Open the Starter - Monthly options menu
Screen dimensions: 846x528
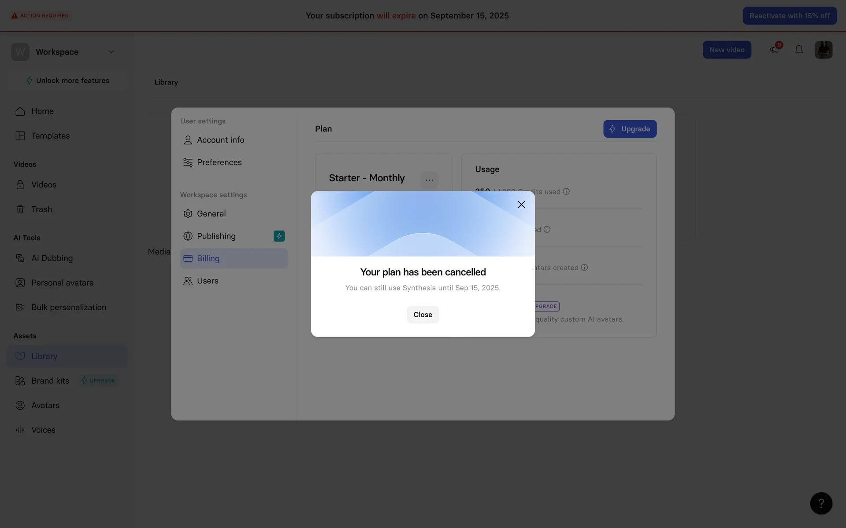[429, 180]
